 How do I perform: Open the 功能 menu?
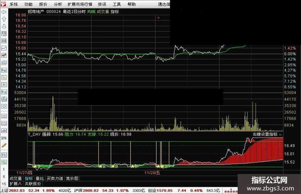tap(28, 4)
